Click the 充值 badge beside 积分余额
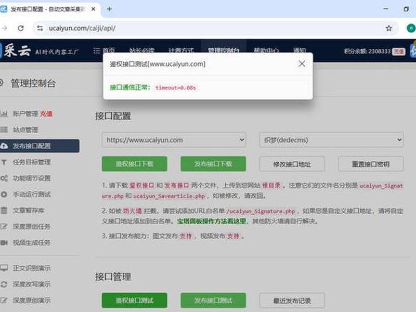416x312 pixels. (x=399, y=51)
